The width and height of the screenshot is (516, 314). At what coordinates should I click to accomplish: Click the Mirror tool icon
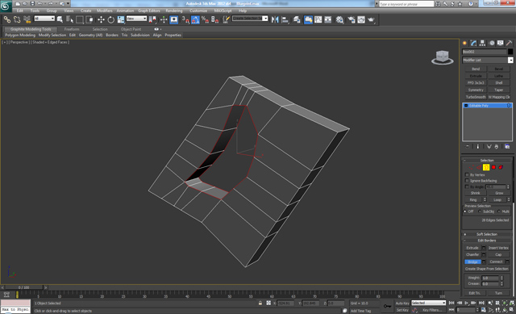(x=275, y=19)
